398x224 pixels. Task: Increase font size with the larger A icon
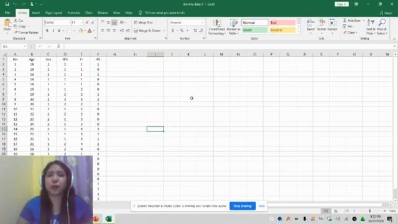pos(87,22)
